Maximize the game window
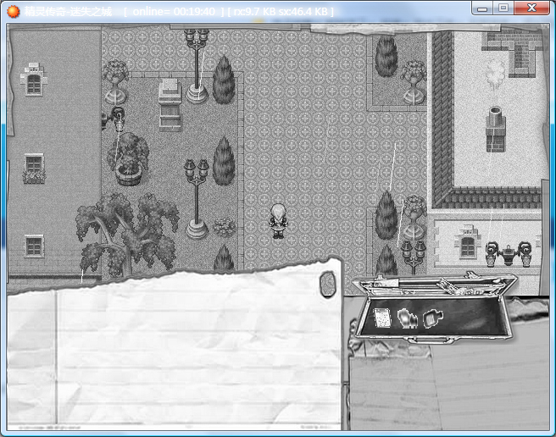556x437 pixels. pos(503,8)
